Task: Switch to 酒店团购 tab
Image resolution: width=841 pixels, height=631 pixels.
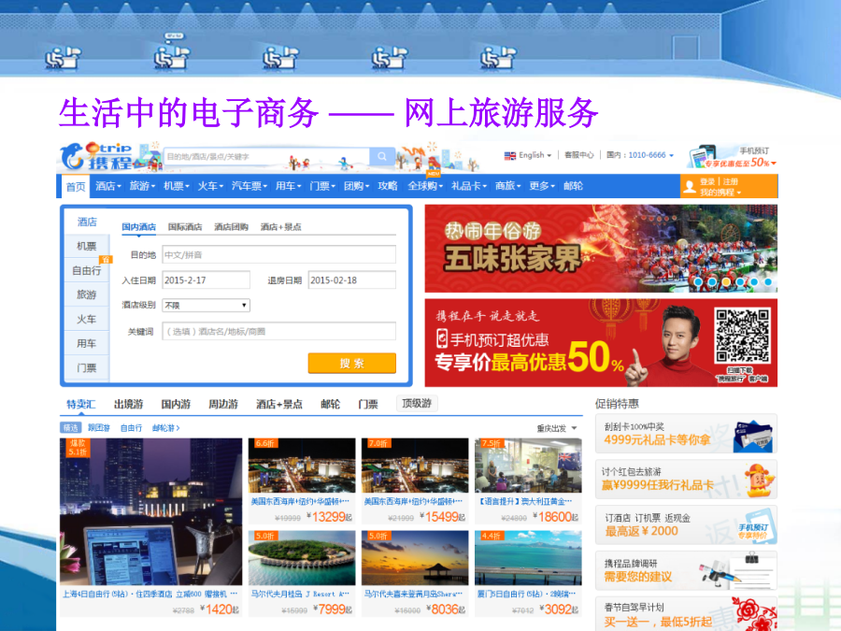Action: tap(231, 227)
